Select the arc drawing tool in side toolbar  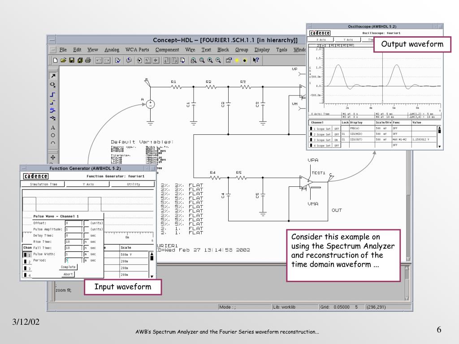tap(53, 143)
